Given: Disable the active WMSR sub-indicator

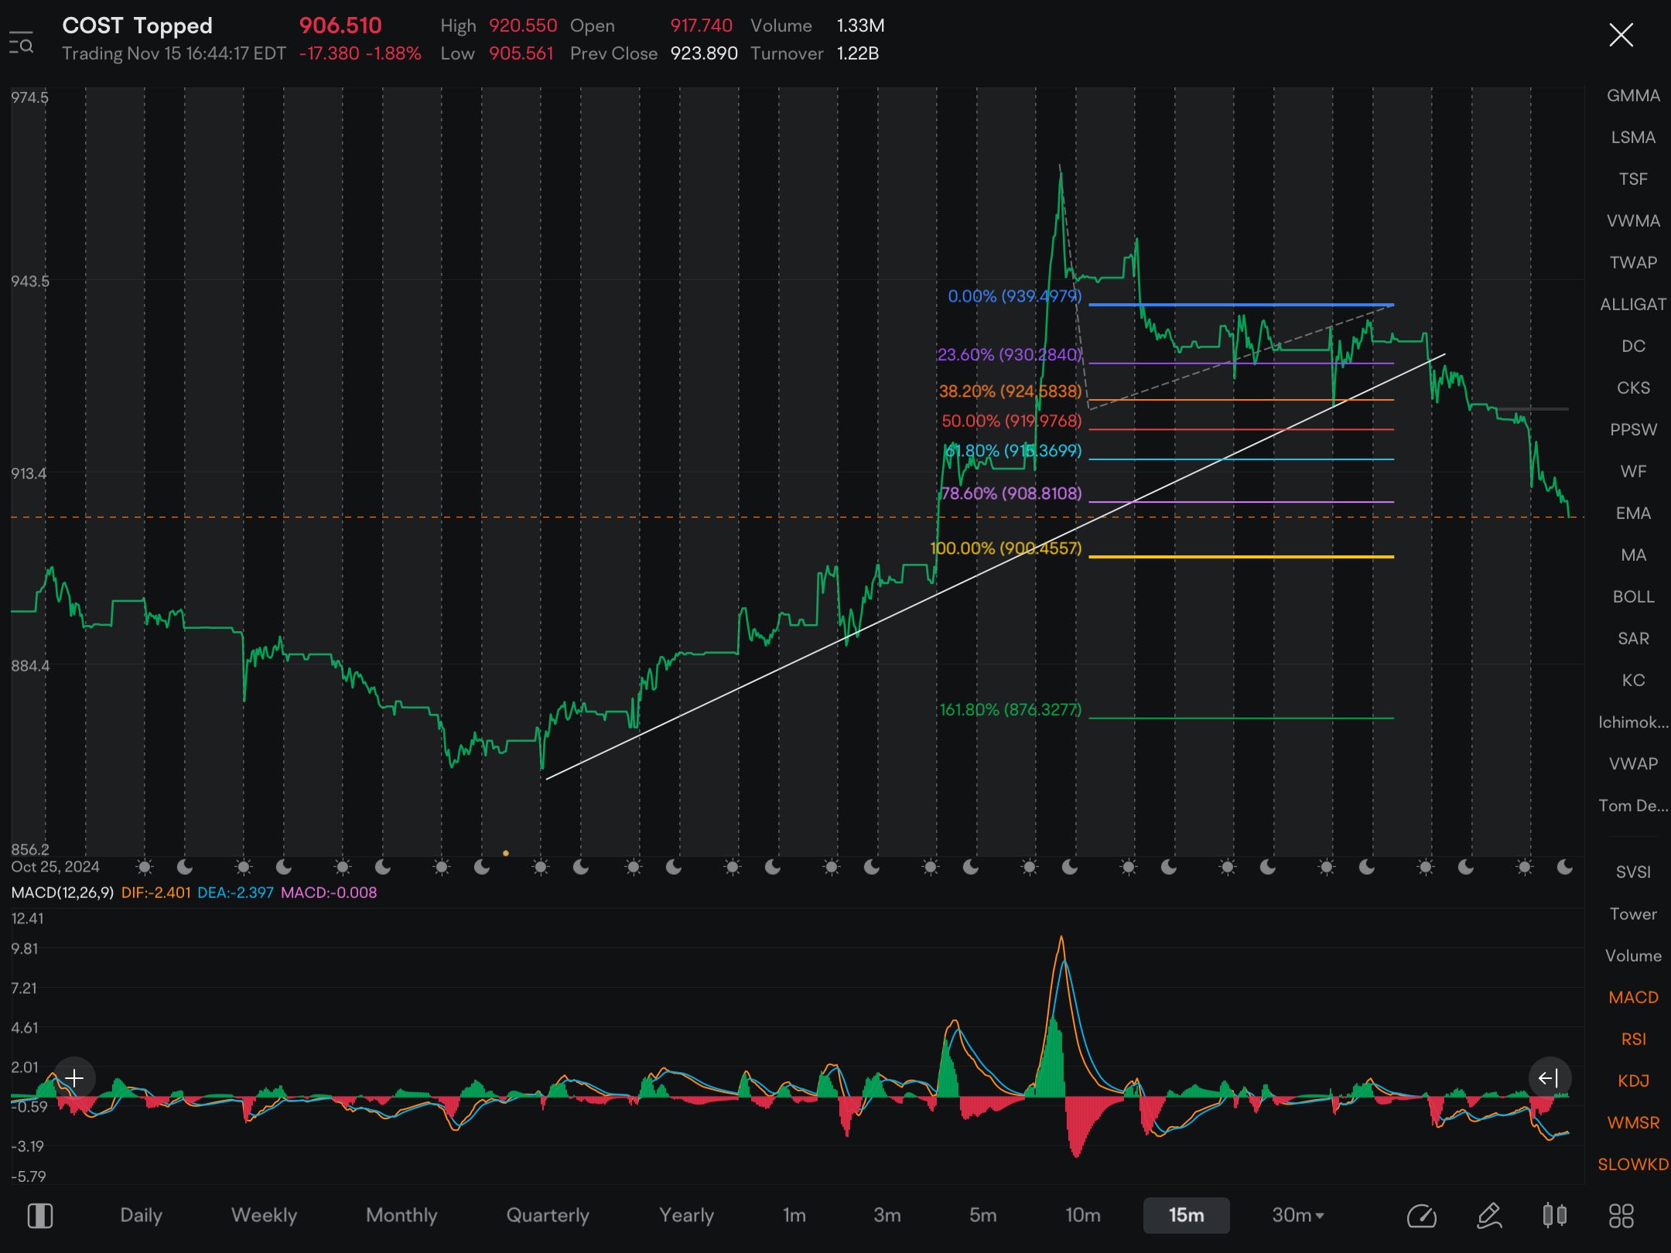Looking at the screenshot, I should pyautogui.click(x=1633, y=1123).
